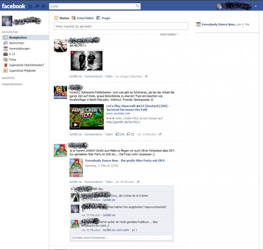Screen dimensions: 263x250
Task: Click Teilen on Minecraft post
Action: click(x=109, y=134)
